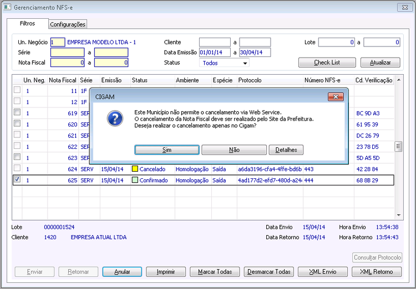Click the Sim button in CIGAM dialog

[x=167, y=149]
